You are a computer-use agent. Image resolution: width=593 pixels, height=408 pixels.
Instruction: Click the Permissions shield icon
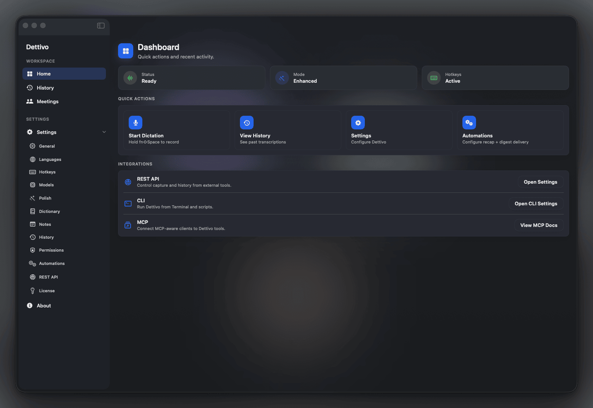(x=33, y=250)
